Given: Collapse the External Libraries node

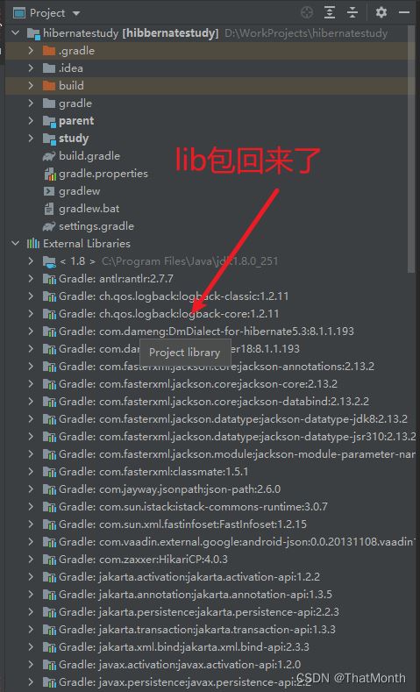Looking at the screenshot, I should pyautogui.click(x=16, y=244).
